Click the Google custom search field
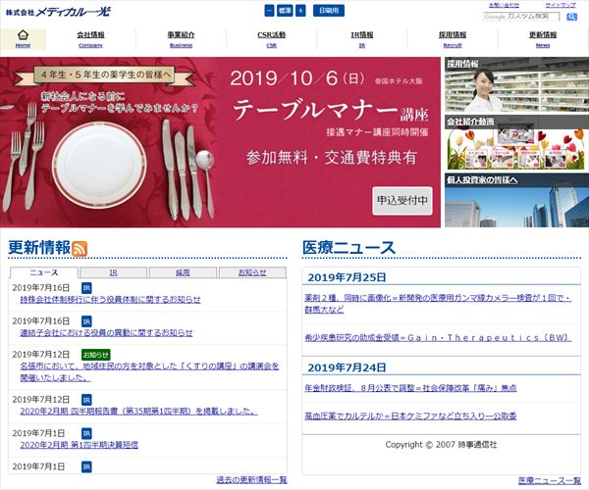Screen dimensions: 589x490 click(521, 17)
